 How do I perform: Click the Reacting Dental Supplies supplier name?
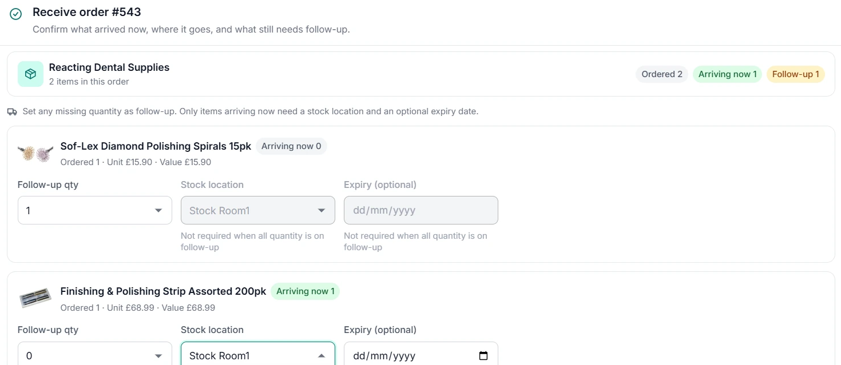(x=109, y=67)
